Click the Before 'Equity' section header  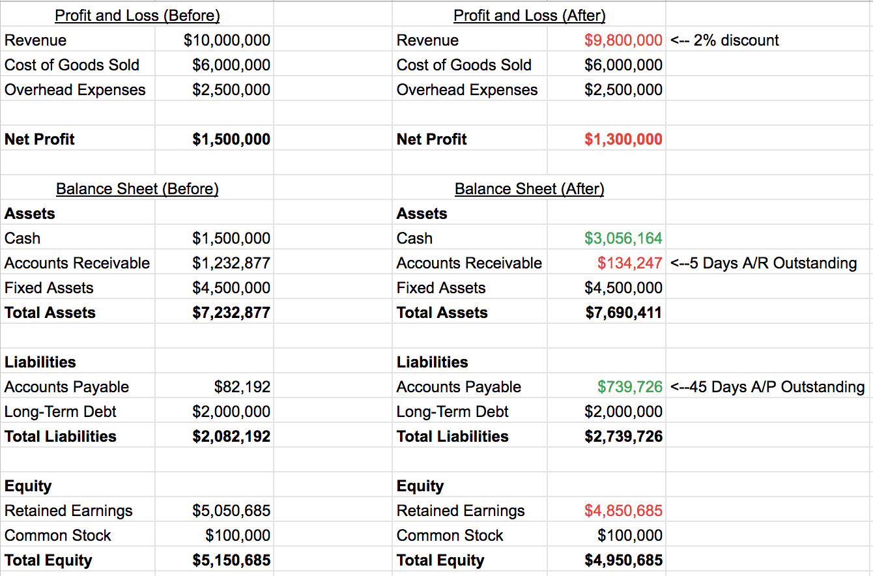coord(28,486)
